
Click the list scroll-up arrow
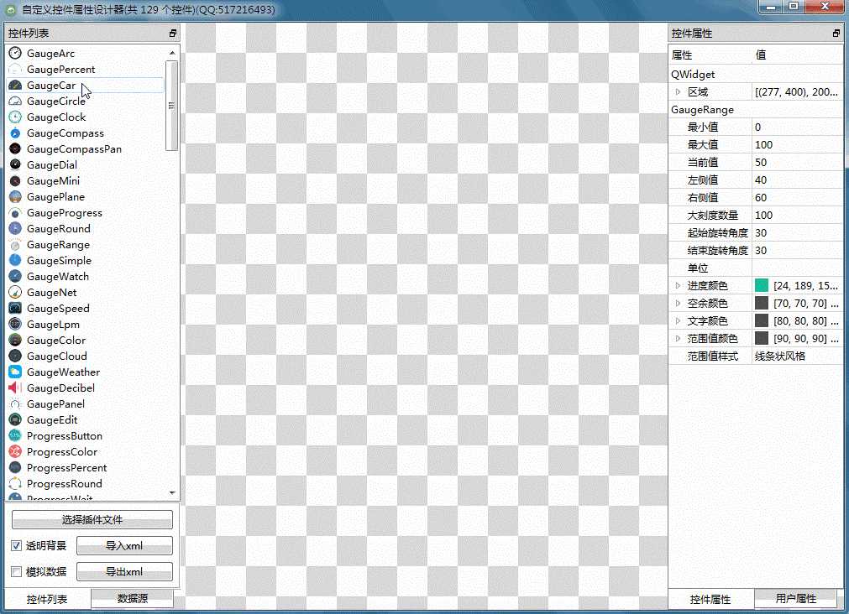pos(172,53)
